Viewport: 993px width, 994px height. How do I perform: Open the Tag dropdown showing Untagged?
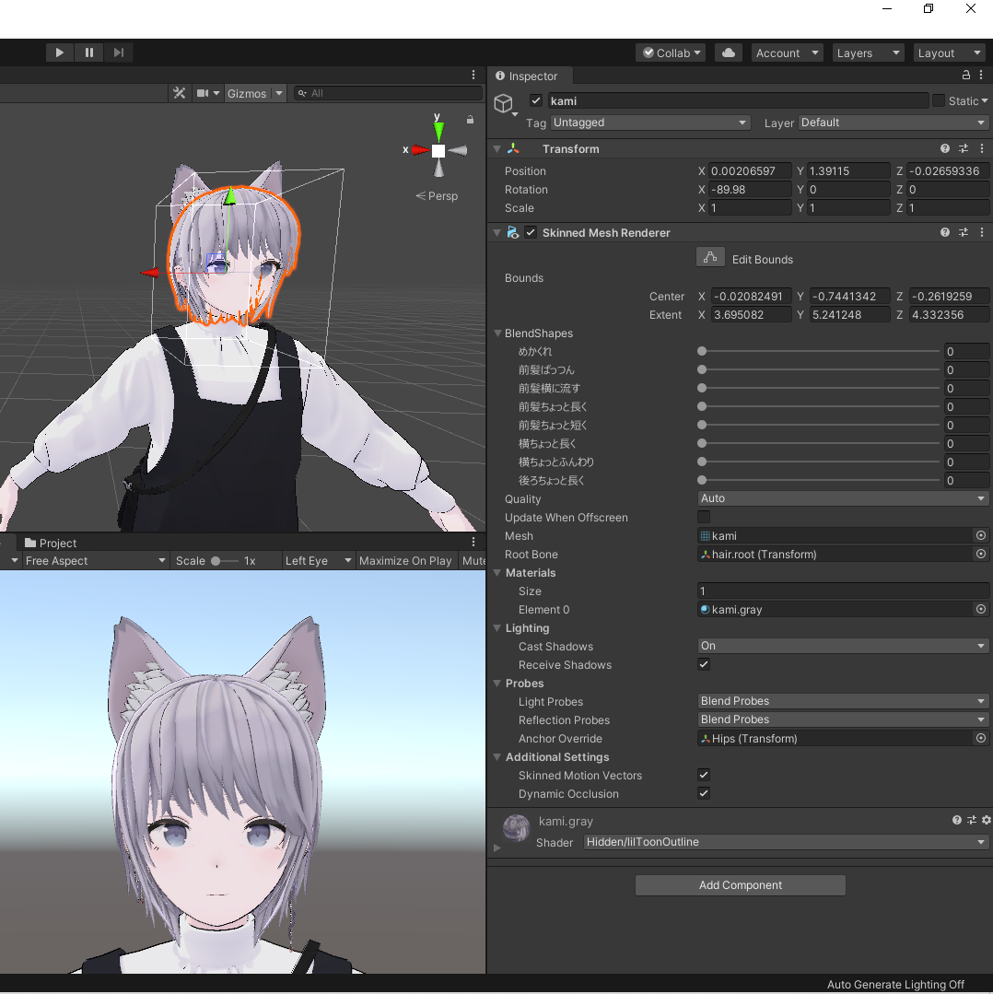(x=650, y=123)
